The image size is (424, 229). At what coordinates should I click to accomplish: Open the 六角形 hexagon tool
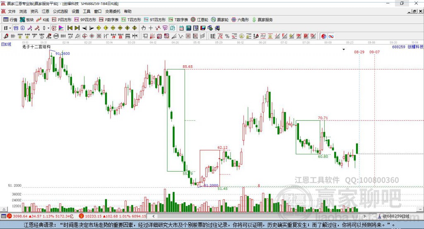click(x=240, y=20)
